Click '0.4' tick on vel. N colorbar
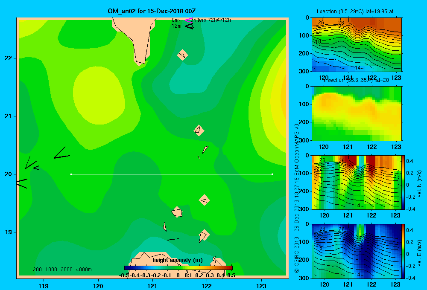 coord(409,161)
